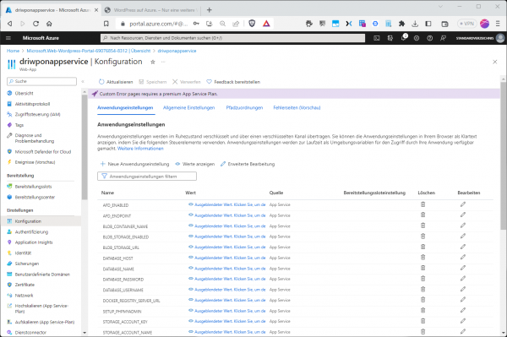Screen dimensions: 507x337
Task: Open the Azure feedback icon in top bar
Action: tap(443, 38)
